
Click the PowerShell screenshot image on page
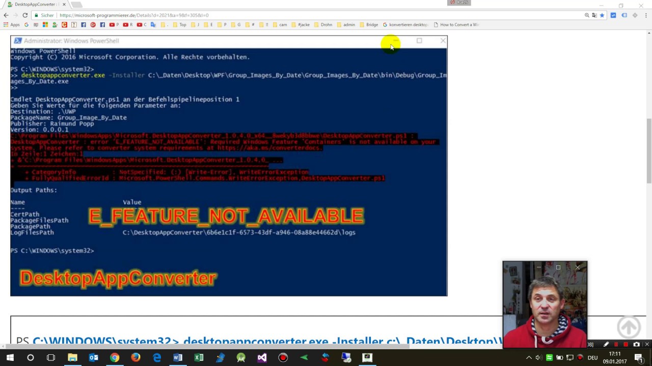(x=229, y=166)
